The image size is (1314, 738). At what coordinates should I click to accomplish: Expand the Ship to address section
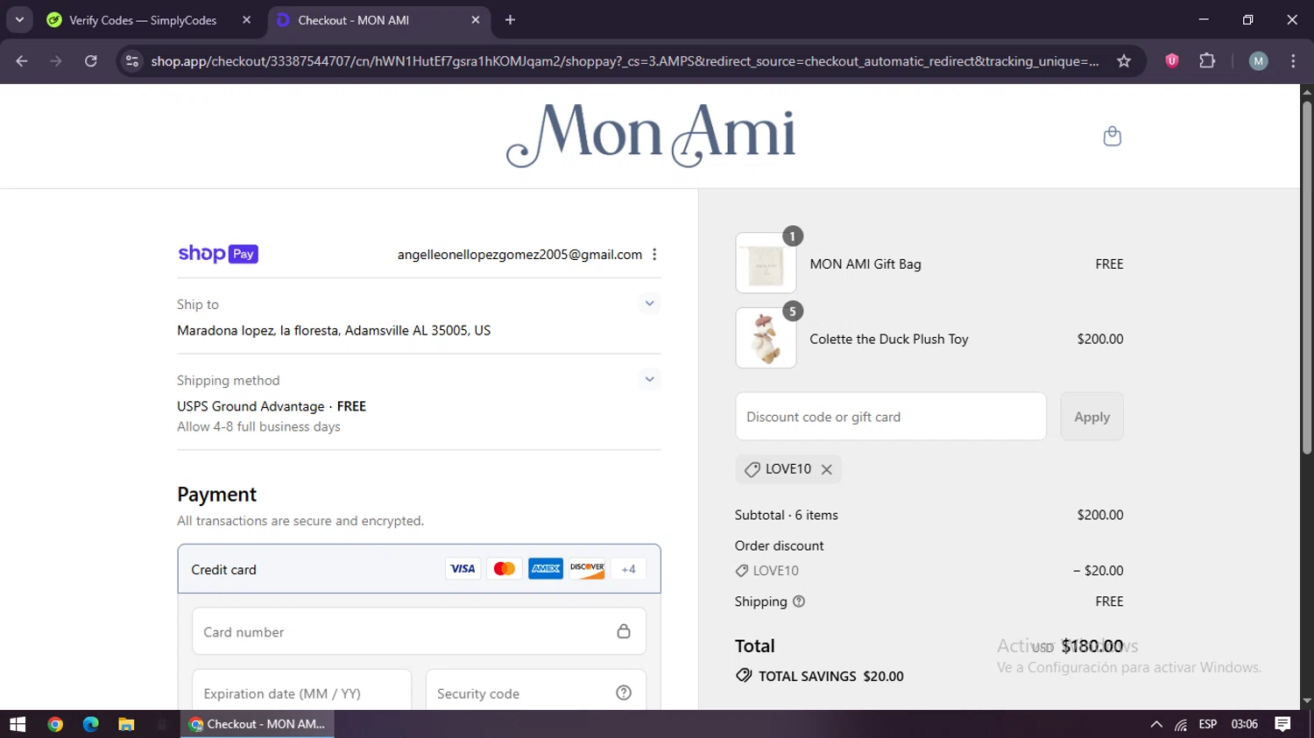(649, 304)
